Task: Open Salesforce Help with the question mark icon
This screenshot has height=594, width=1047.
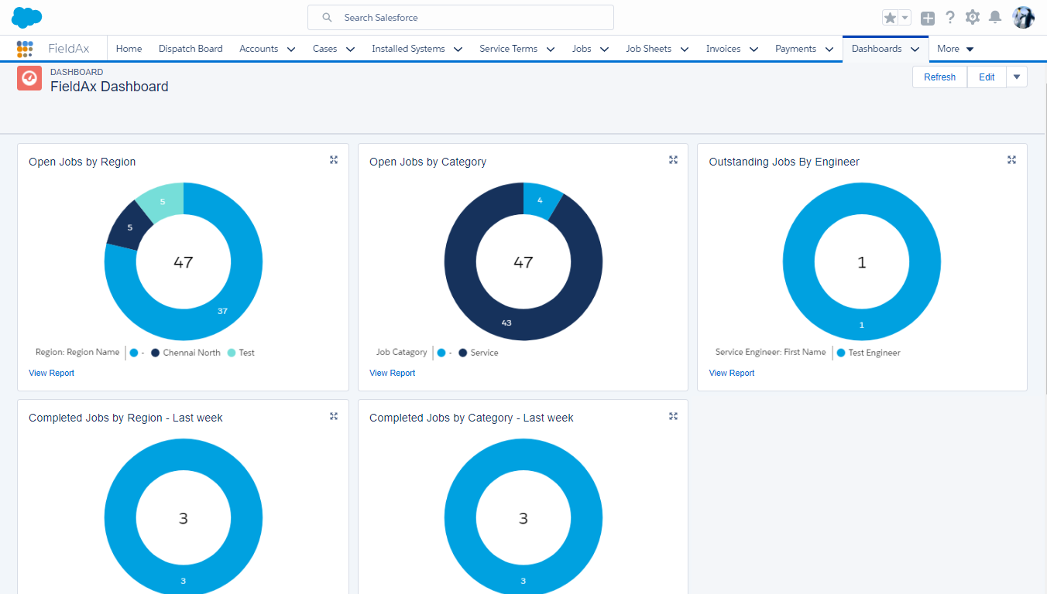Action: click(x=950, y=17)
